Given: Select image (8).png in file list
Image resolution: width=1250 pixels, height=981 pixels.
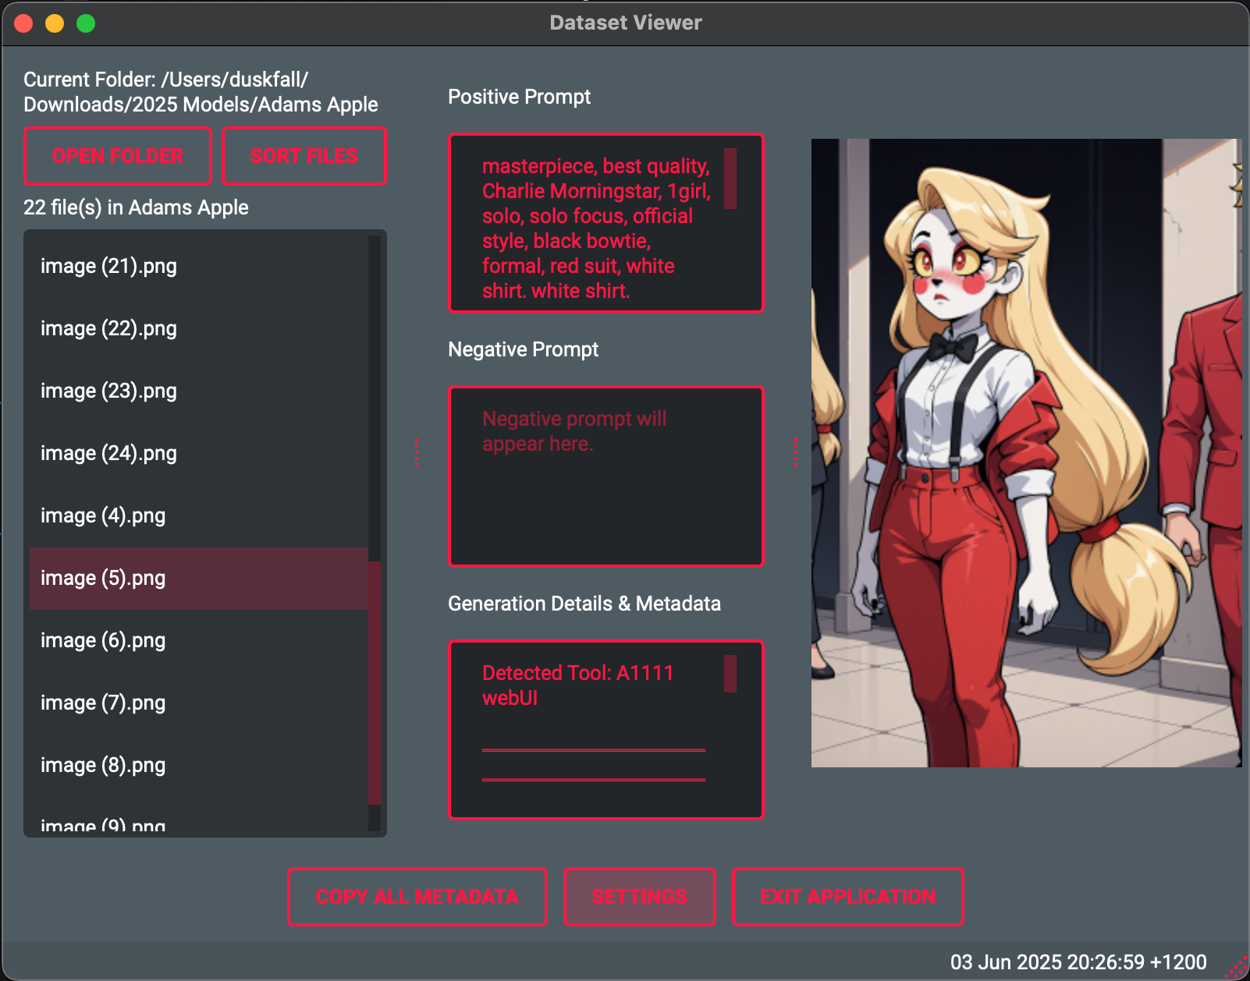Looking at the screenshot, I should 199,765.
